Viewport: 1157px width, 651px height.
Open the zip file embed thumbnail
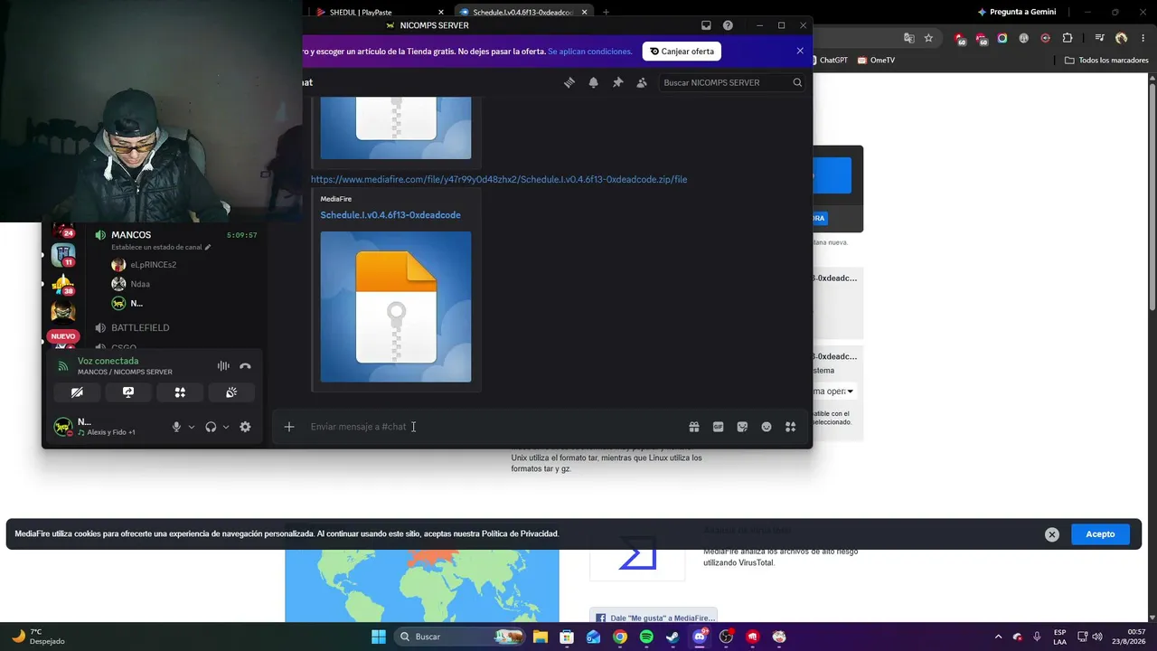pos(396,307)
